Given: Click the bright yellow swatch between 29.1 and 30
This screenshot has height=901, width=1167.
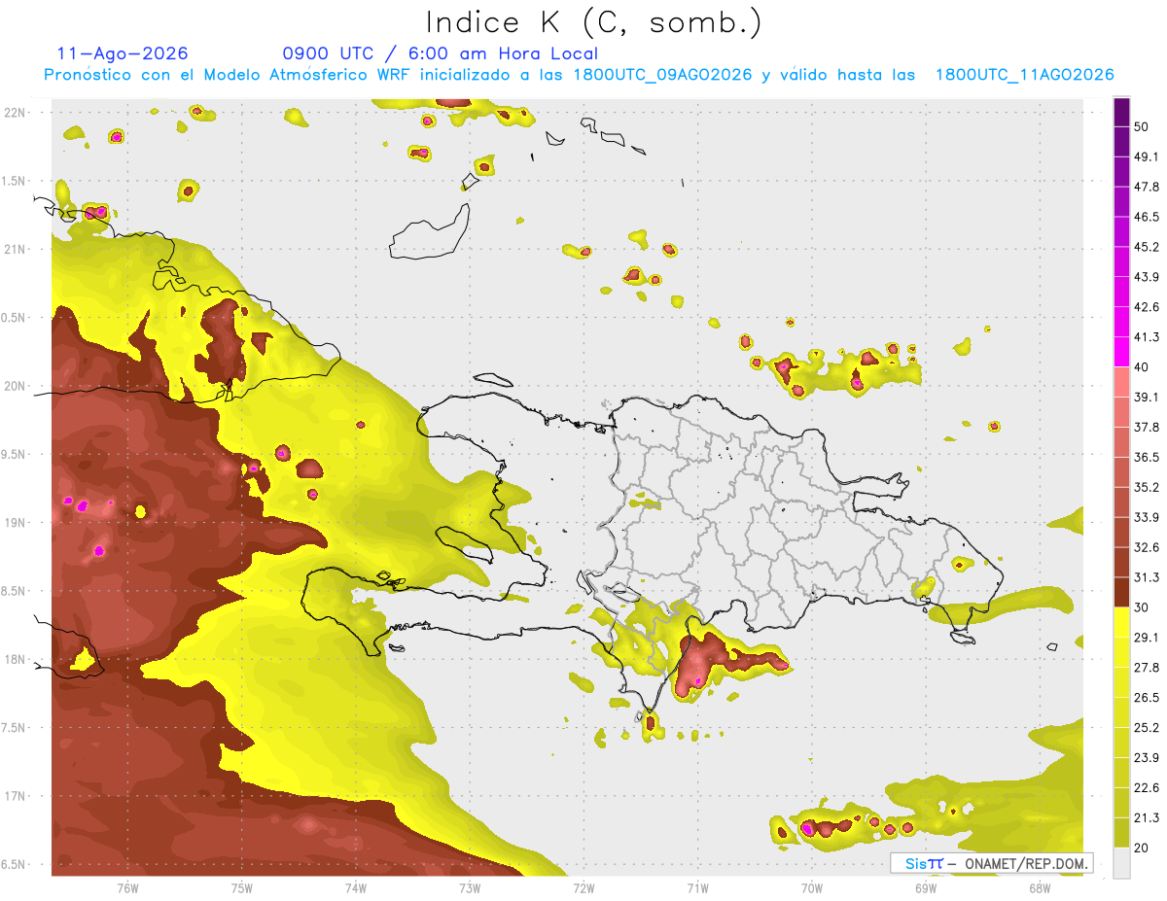Looking at the screenshot, I should pos(1121,622).
